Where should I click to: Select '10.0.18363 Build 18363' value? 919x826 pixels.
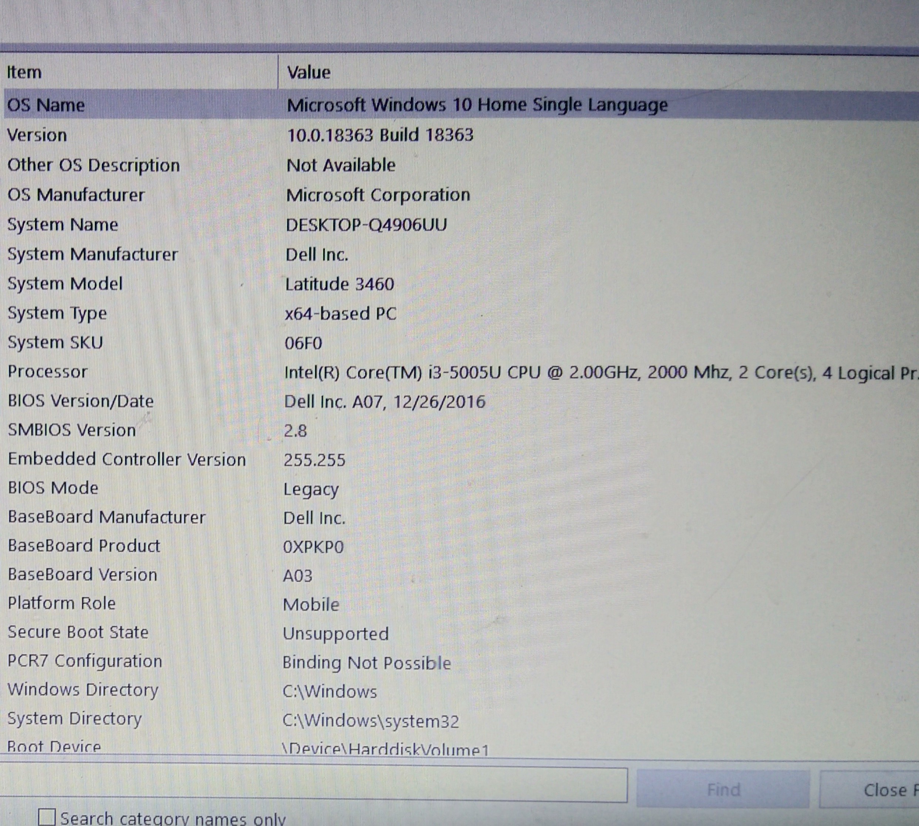(x=380, y=135)
